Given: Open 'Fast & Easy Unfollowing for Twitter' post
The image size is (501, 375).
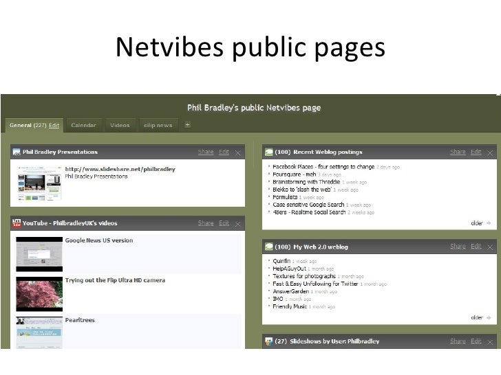Looking at the screenshot, I should pyautogui.click(x=315, y=284).
